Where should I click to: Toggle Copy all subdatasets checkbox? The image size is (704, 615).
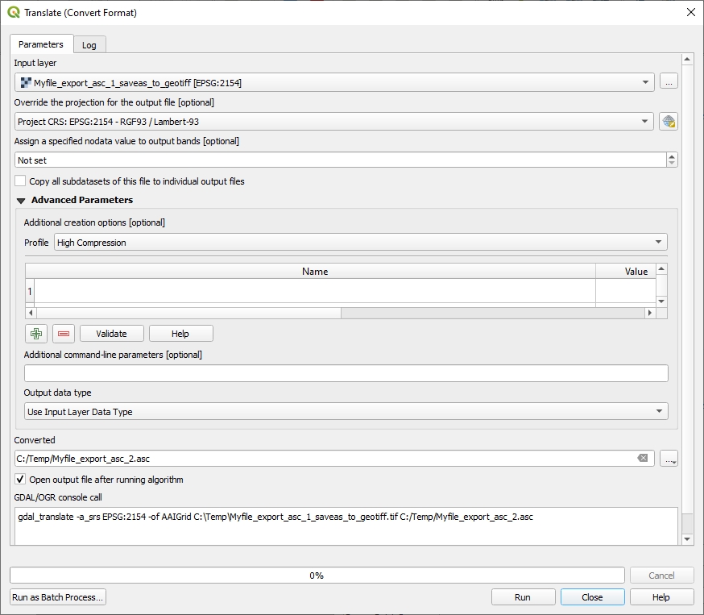click(20, 181)
